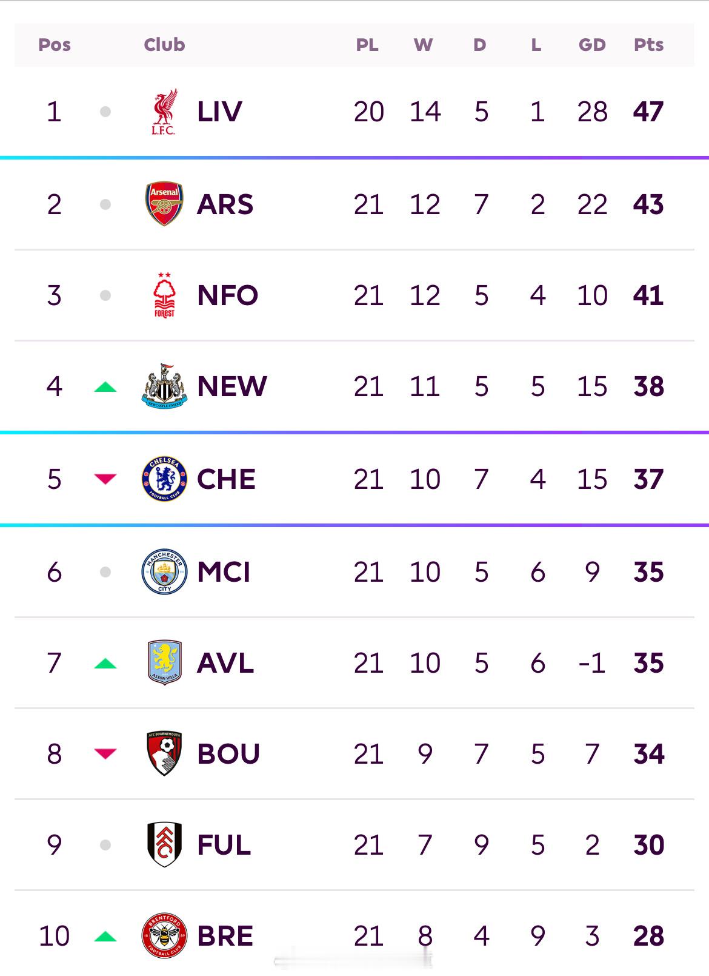Select the Club column header
This screenshot has height=976, width=709.
[164, 45]
